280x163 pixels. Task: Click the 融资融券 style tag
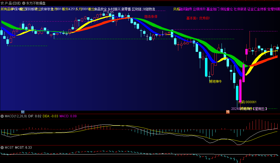186,9
